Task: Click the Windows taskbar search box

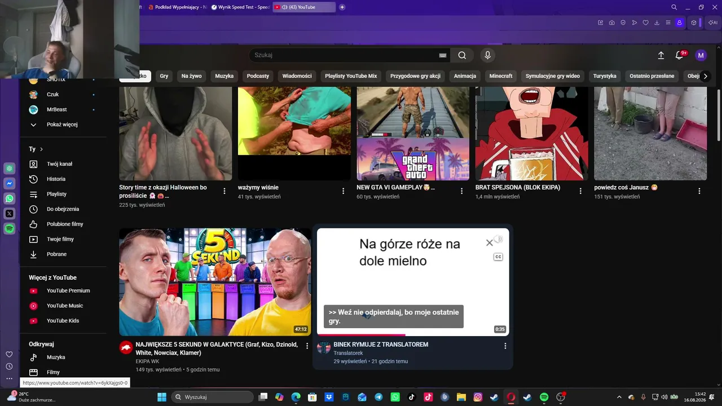Action: point(212,397)
